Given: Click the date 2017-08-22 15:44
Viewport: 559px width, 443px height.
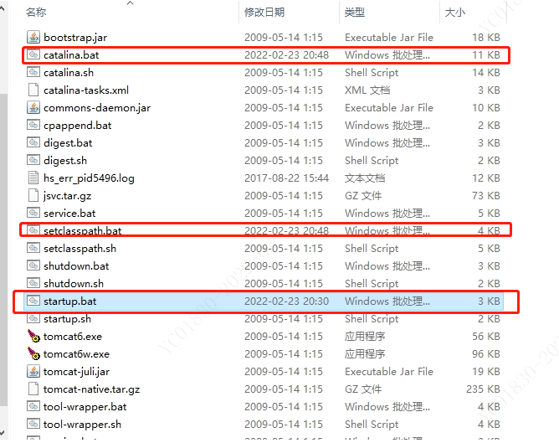Looking at the screenshot, I should (x=286, y=178).
